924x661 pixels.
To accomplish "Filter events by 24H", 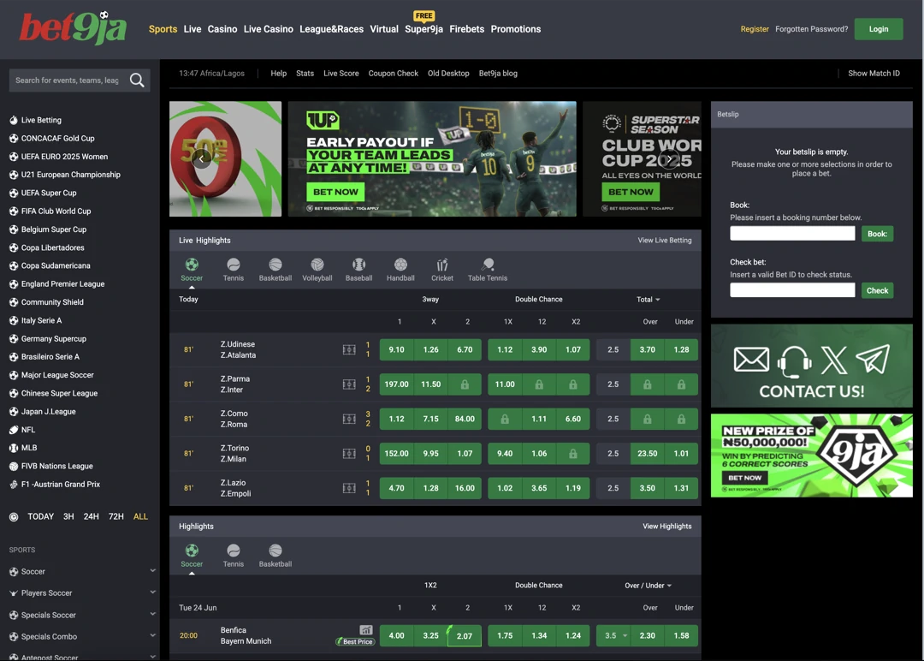I will pyautogui.click(x=91, y=516).
